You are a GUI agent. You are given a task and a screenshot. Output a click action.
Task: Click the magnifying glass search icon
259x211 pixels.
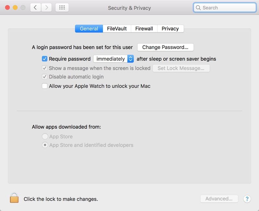pos(198,8)
